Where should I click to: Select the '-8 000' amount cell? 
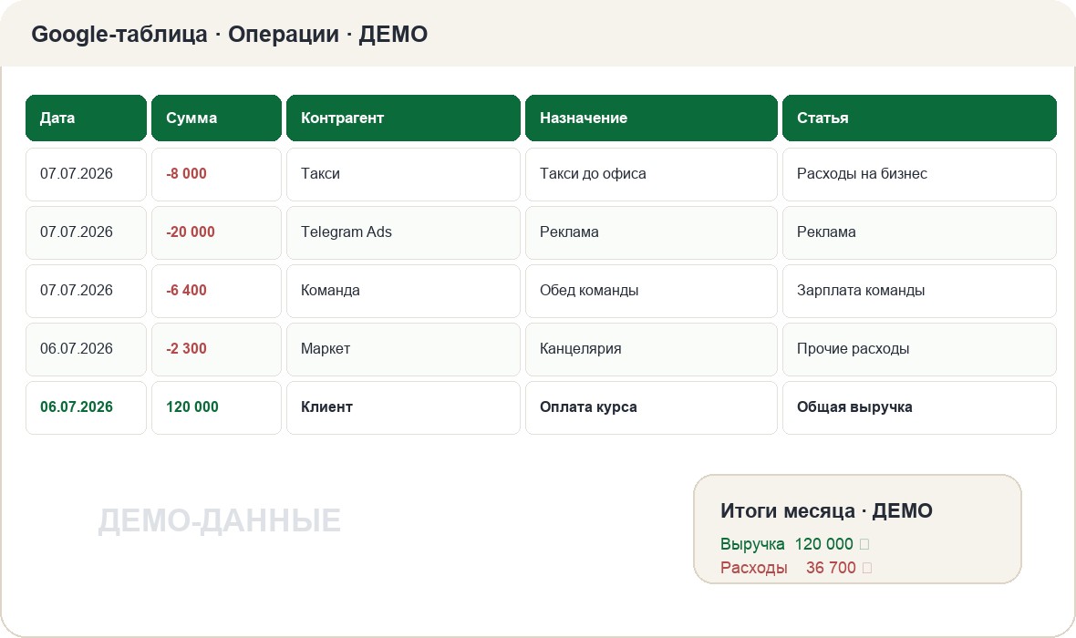(216, 174)
